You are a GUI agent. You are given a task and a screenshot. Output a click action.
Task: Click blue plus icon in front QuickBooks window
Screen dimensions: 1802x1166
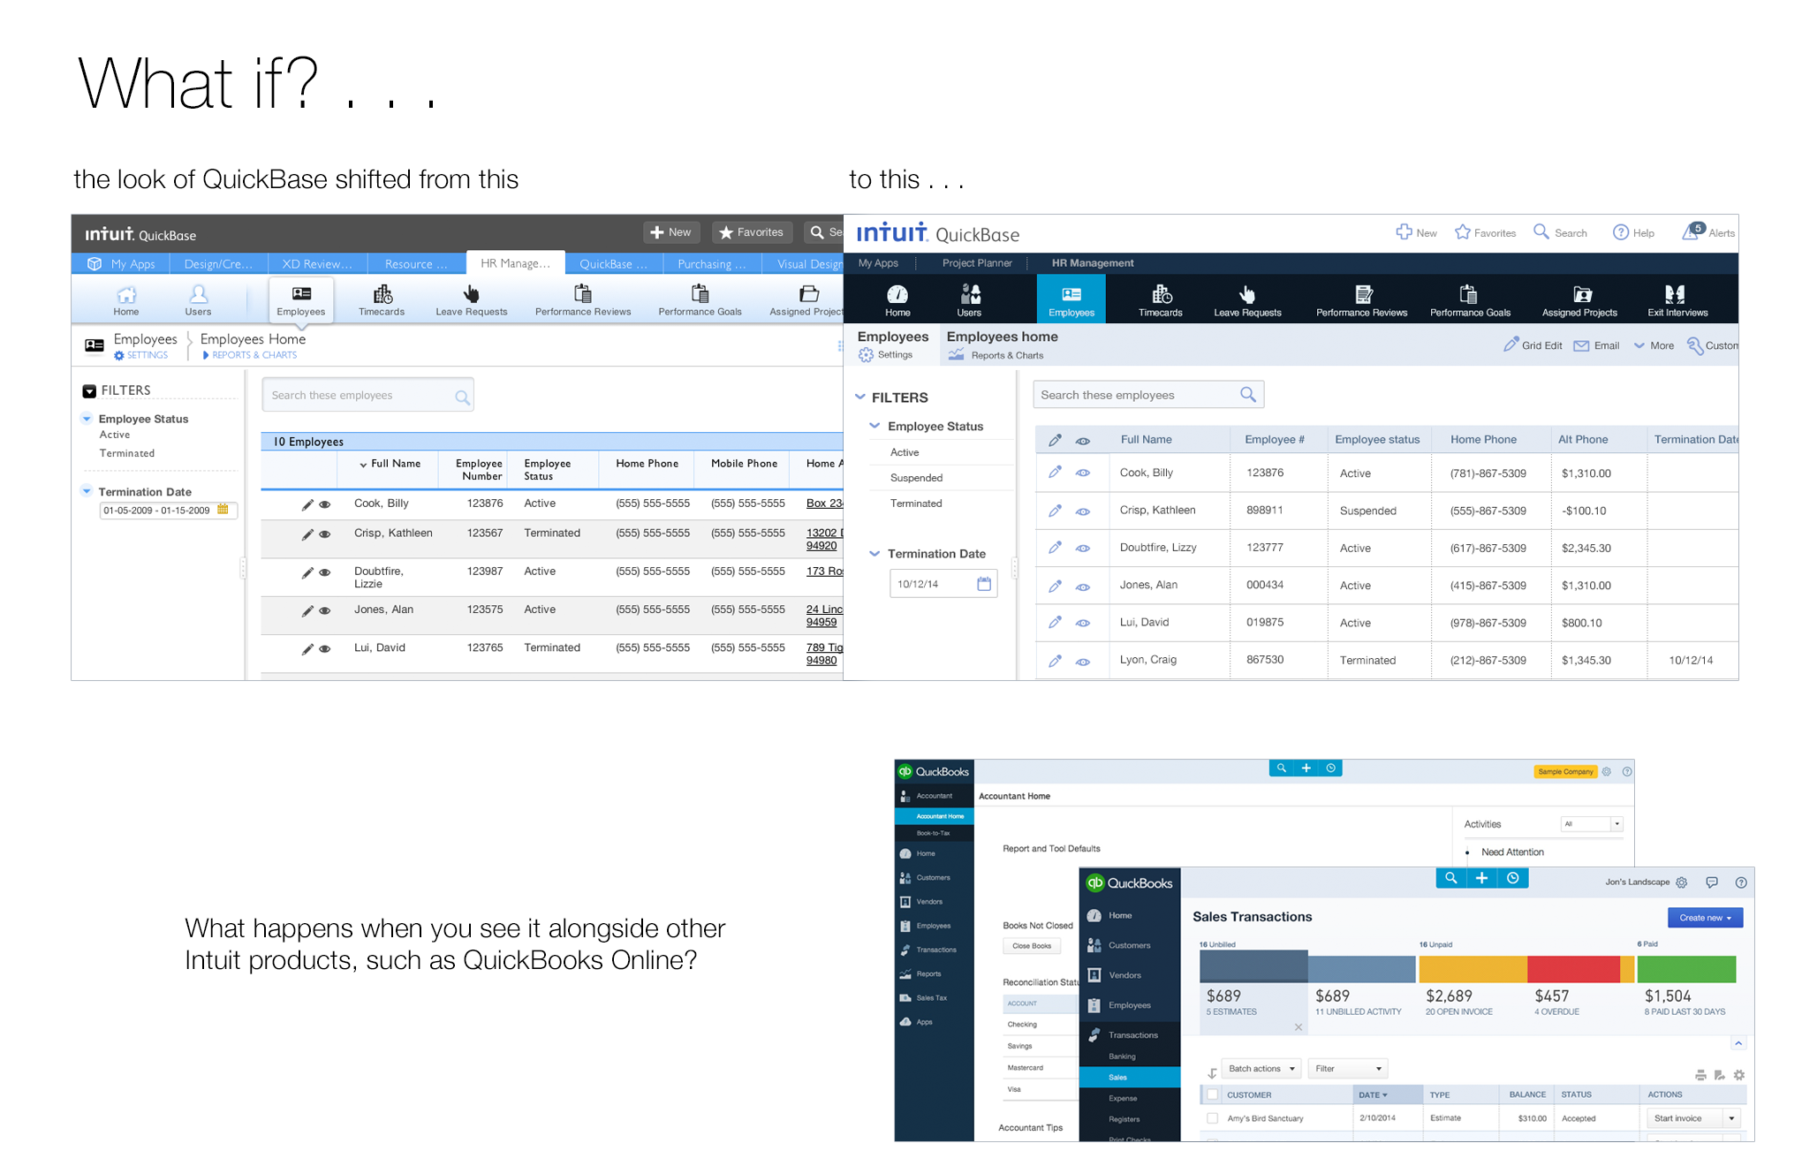1481,878
